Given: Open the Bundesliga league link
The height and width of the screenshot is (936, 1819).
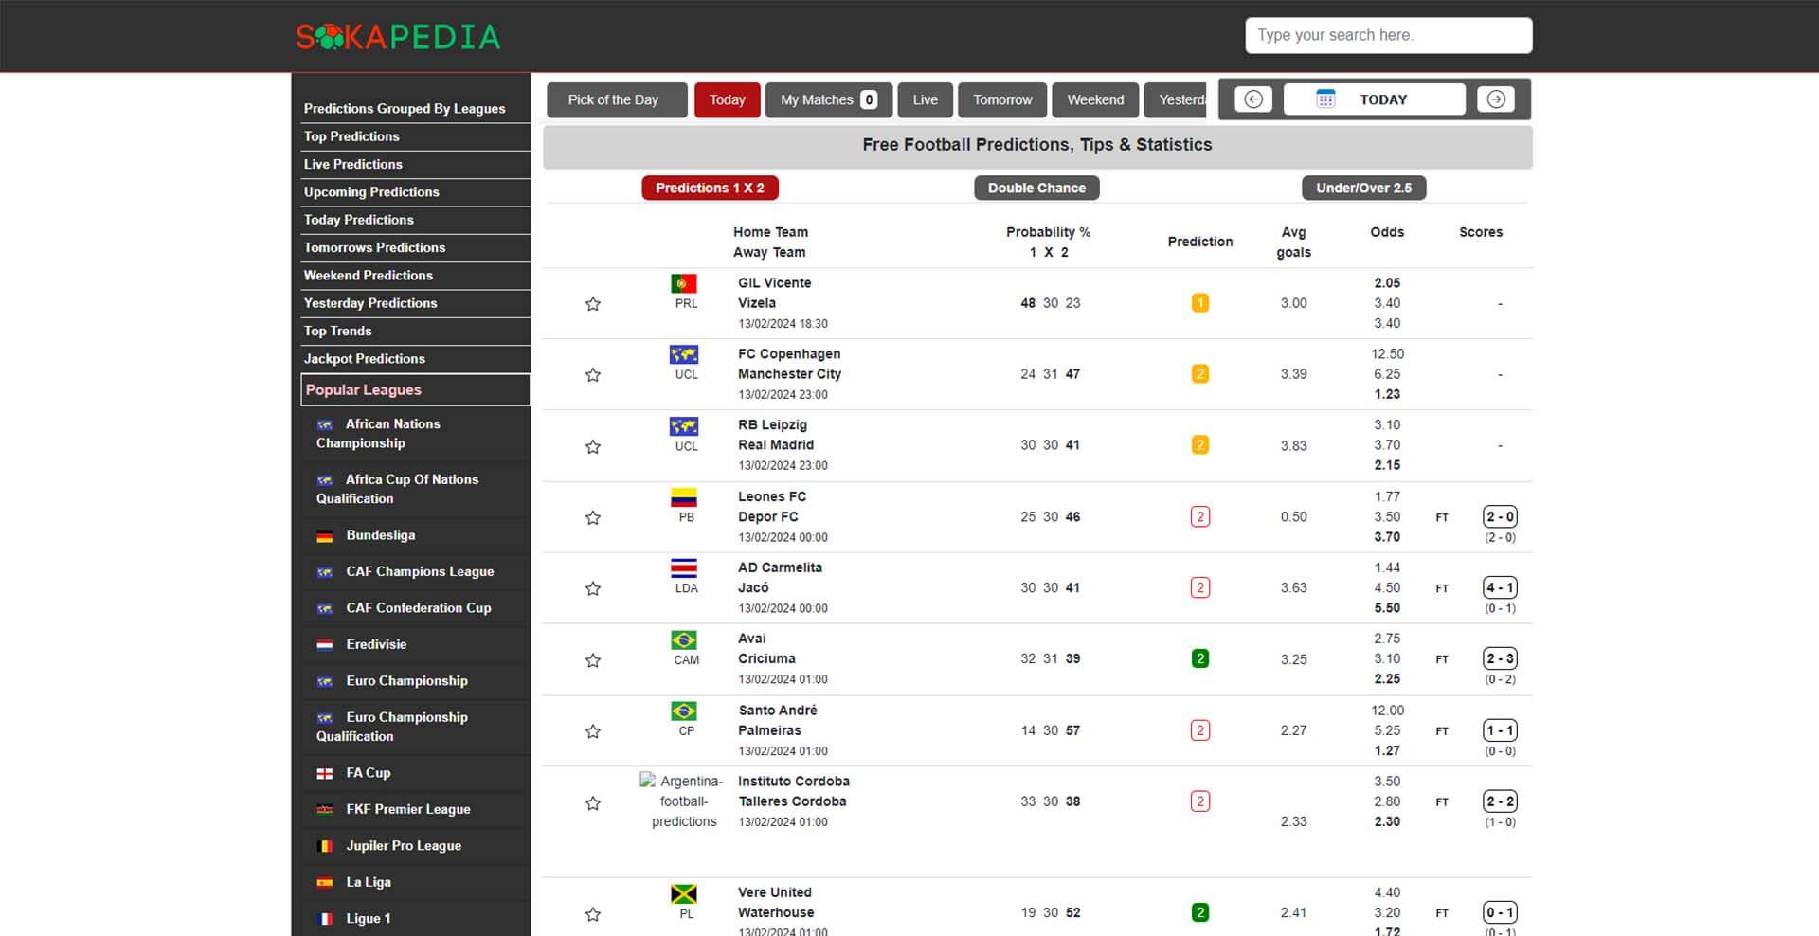Looking at the screenshot, I should click(380, 535).
